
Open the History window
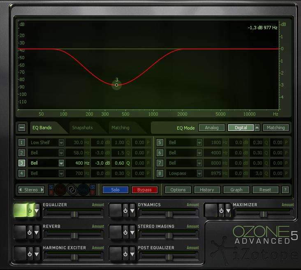(x=207, y=190)
